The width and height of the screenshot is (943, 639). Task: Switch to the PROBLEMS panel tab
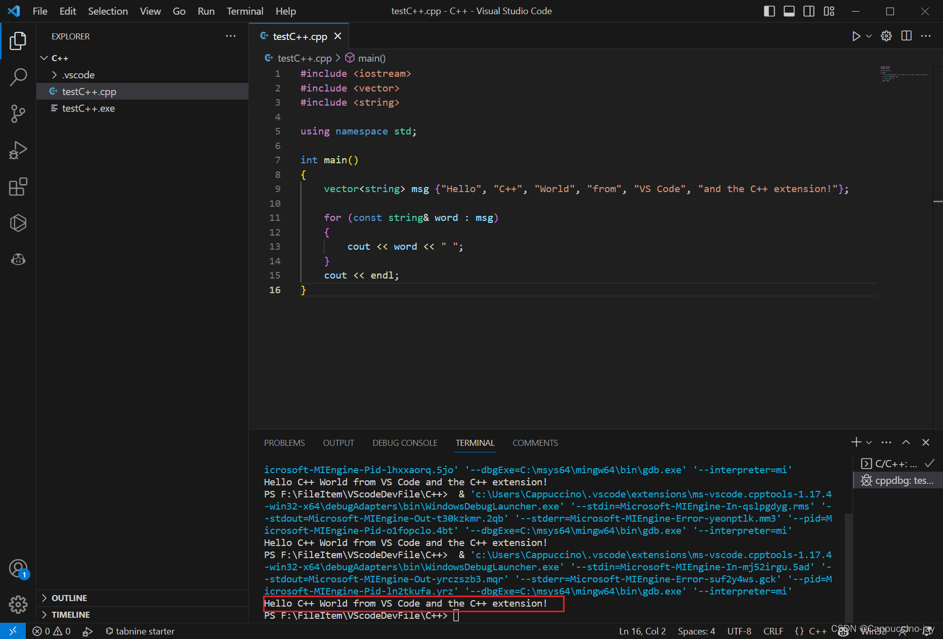coord(284,443)
